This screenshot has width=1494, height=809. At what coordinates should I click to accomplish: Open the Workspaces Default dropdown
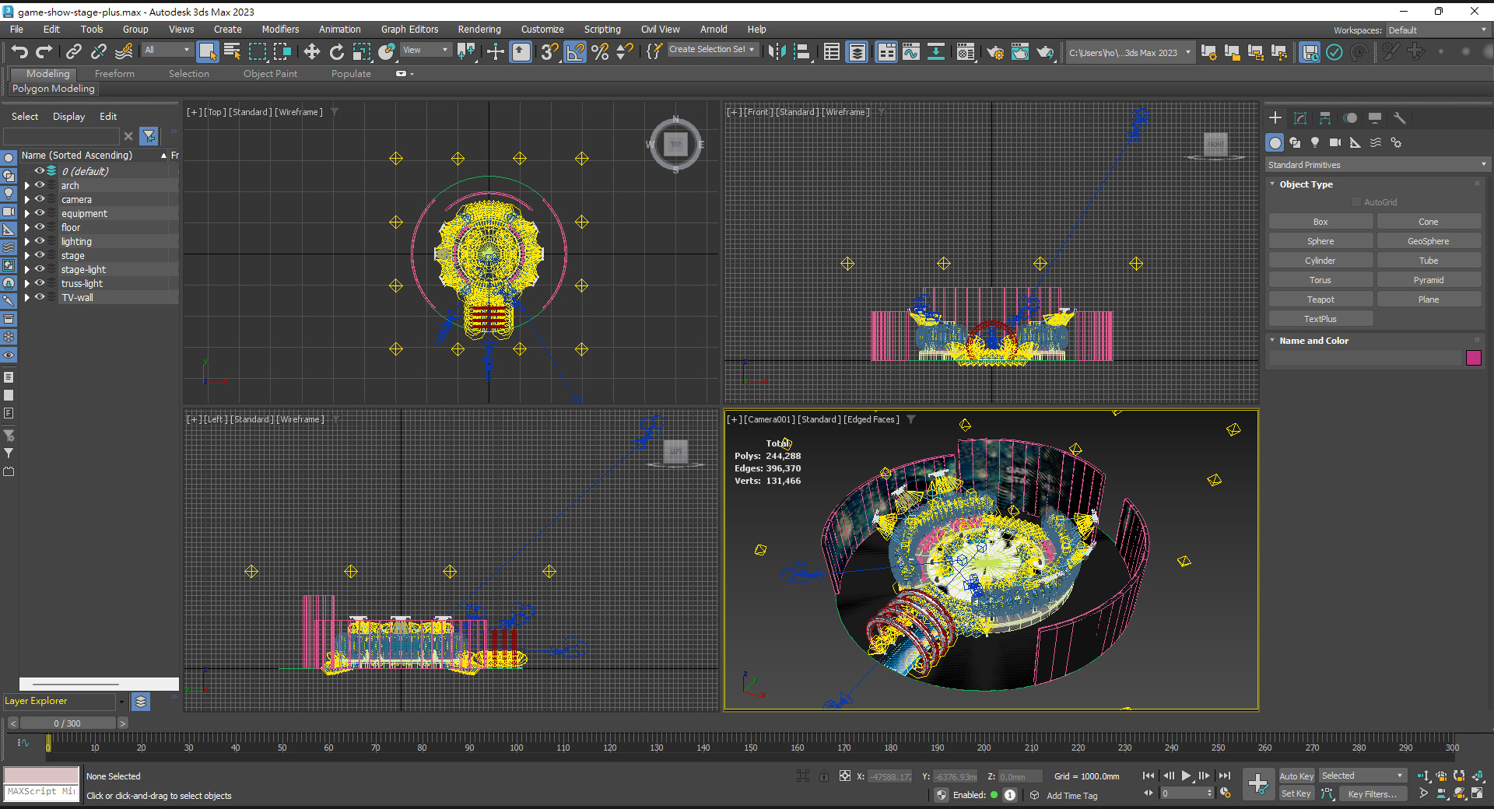1436,30
